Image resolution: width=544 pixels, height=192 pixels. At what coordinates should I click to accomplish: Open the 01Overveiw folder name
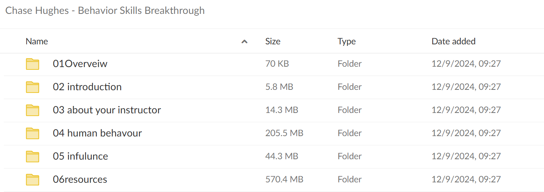pyautogui.click(x=80, y=64)
